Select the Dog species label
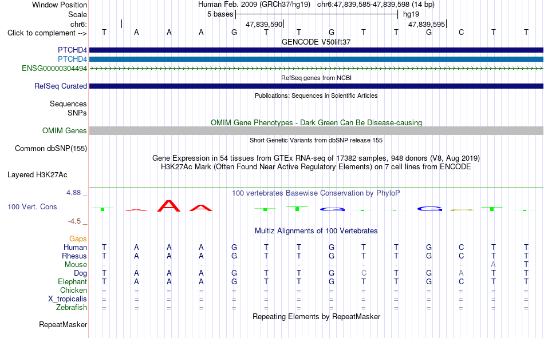 coord(80,273)
